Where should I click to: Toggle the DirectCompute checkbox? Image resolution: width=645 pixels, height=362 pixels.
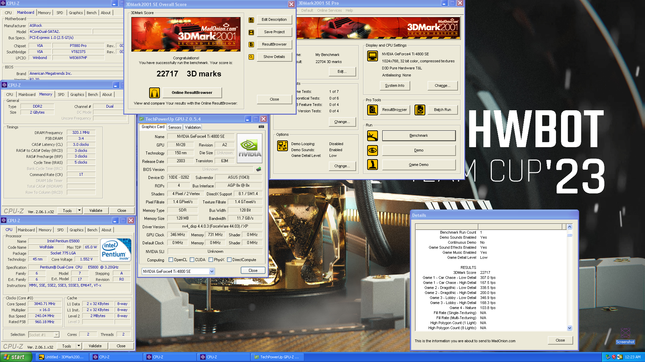(229, 260)
